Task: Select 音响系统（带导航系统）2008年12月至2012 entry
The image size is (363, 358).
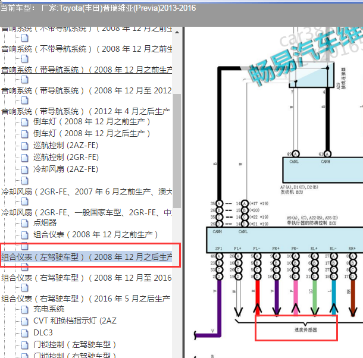Action: click(86, 90)
